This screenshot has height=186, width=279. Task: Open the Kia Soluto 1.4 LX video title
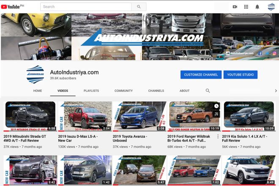tap(244, 139)
